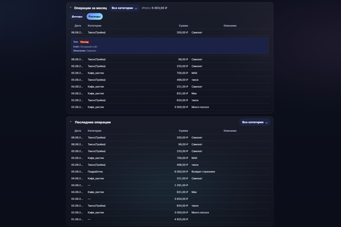Expand the 831,00 ₽ Мак row in monthly operations
The image size is (341, 227).
pyautogui.click(x=170, y=93)
